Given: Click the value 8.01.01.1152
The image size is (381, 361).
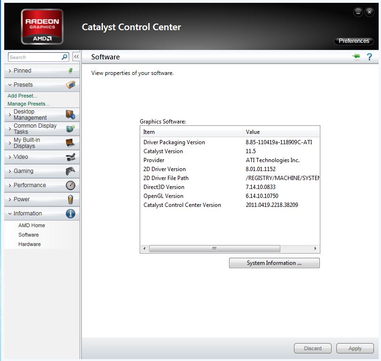Looking at the screenshot, I should click(x=261, y=169).
